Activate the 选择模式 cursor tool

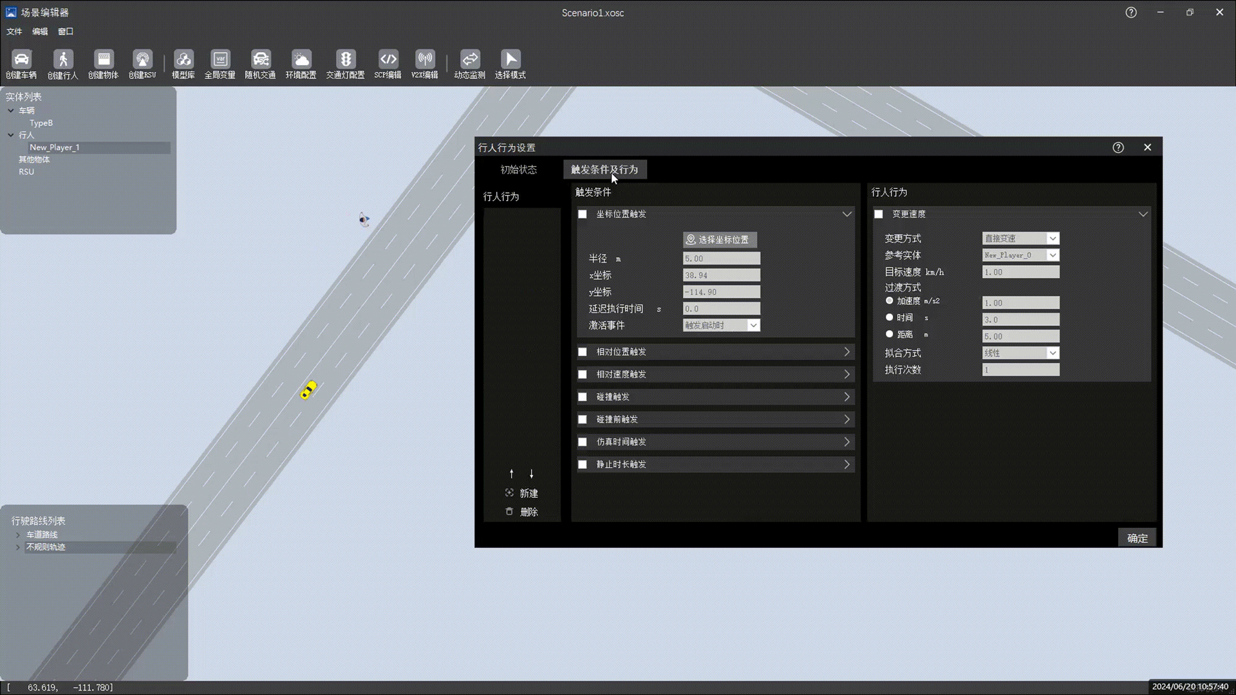[x=510, y=60]
